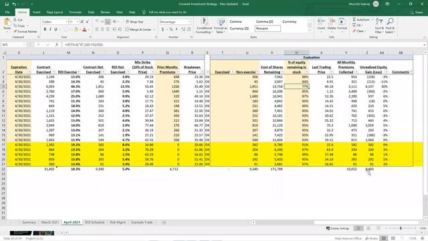Open Find & Select magnifier
The height and width of the screenshot is (241, 428).
click(x=390, y=25)
